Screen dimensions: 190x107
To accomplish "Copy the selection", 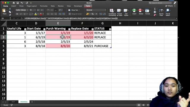I will [x=10, y=12].
